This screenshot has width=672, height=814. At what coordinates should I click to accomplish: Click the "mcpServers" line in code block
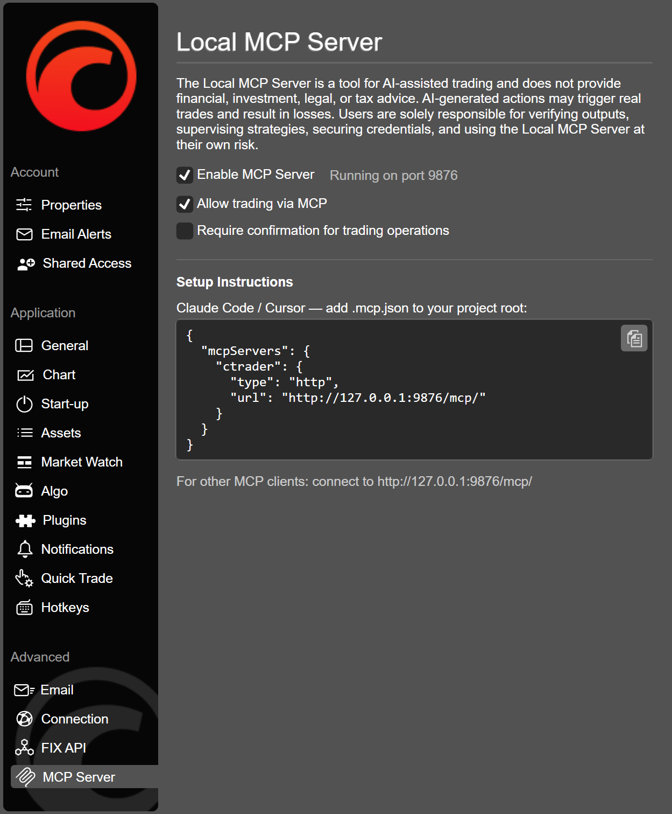pos(256,351)
